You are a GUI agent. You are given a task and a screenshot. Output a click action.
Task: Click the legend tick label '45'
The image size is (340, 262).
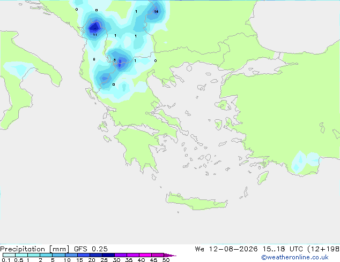tap(153, 260)
